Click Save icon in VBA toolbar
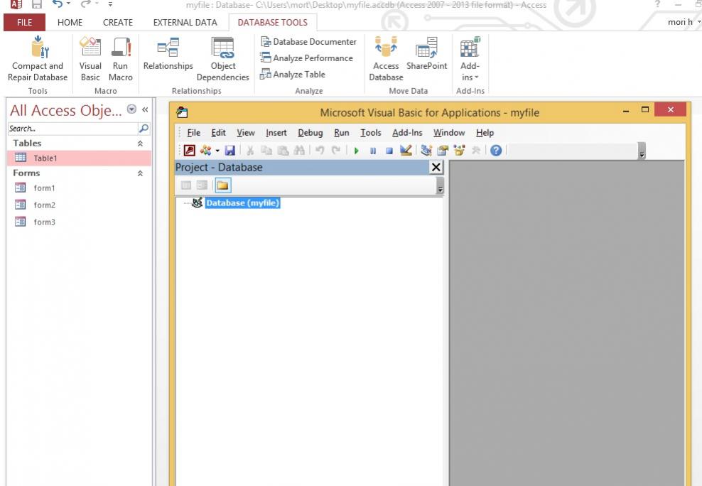Viewport: 702px width, 486px height. 230,151
